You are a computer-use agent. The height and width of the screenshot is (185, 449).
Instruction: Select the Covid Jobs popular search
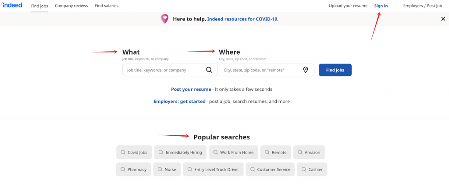tap(135, 152)
